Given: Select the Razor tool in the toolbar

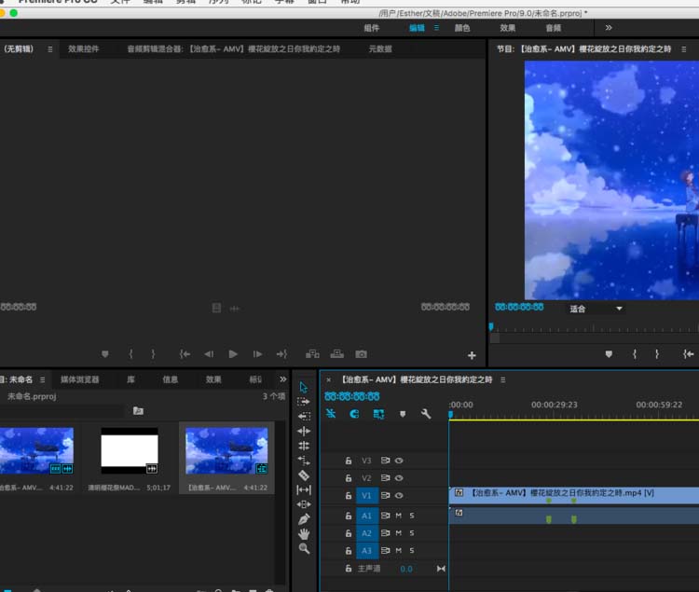Looking at the screenshot, I should click(x=304, y=475).
